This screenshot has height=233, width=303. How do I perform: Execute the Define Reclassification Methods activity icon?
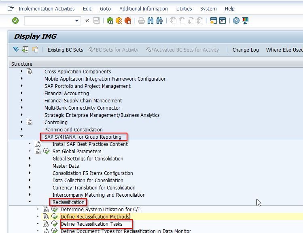(55, 216)
